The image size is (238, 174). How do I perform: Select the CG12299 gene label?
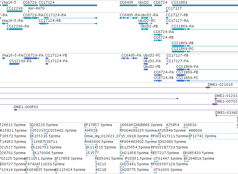[x=15, y=8]
